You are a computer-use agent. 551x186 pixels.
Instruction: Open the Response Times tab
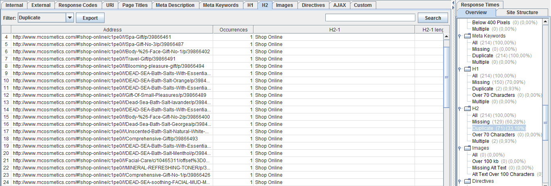pos(480,5)
